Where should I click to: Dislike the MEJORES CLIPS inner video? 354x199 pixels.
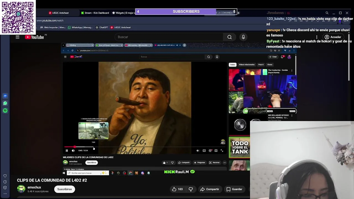[172, 163]
